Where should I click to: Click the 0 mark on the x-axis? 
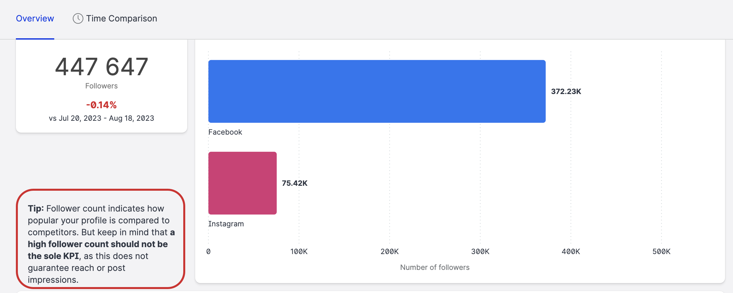coord(208,251)
